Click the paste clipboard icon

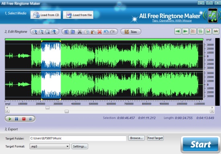(93, 32)
